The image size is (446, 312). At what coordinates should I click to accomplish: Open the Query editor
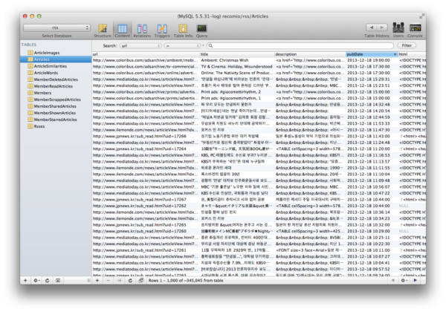point(201,30)
